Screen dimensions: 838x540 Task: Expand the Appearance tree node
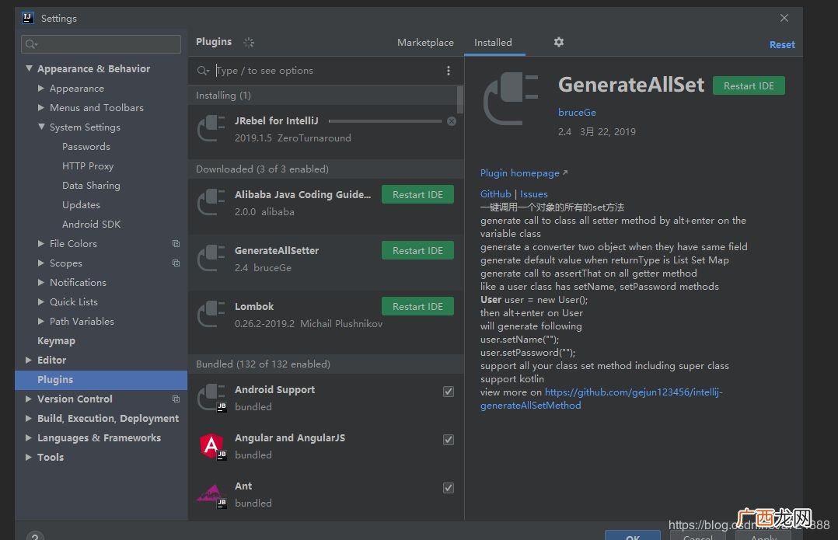41,88
